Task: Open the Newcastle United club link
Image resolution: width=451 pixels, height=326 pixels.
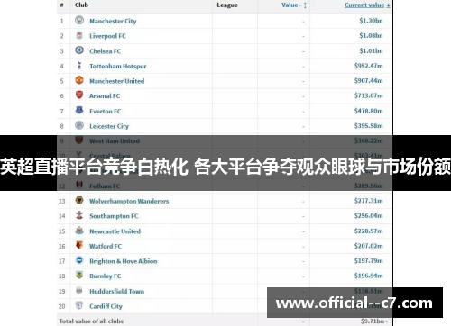Action: pos(115,231)
